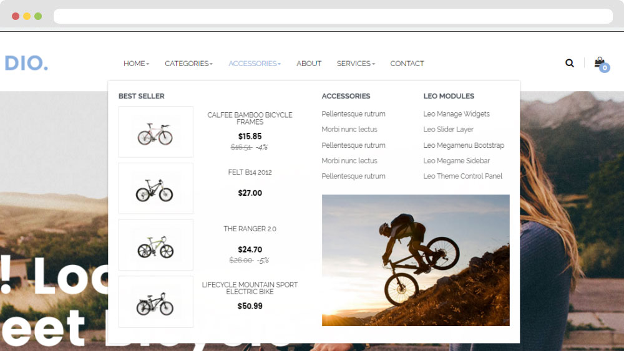Click first Pellentesque rutrum link

pos(353,114)
